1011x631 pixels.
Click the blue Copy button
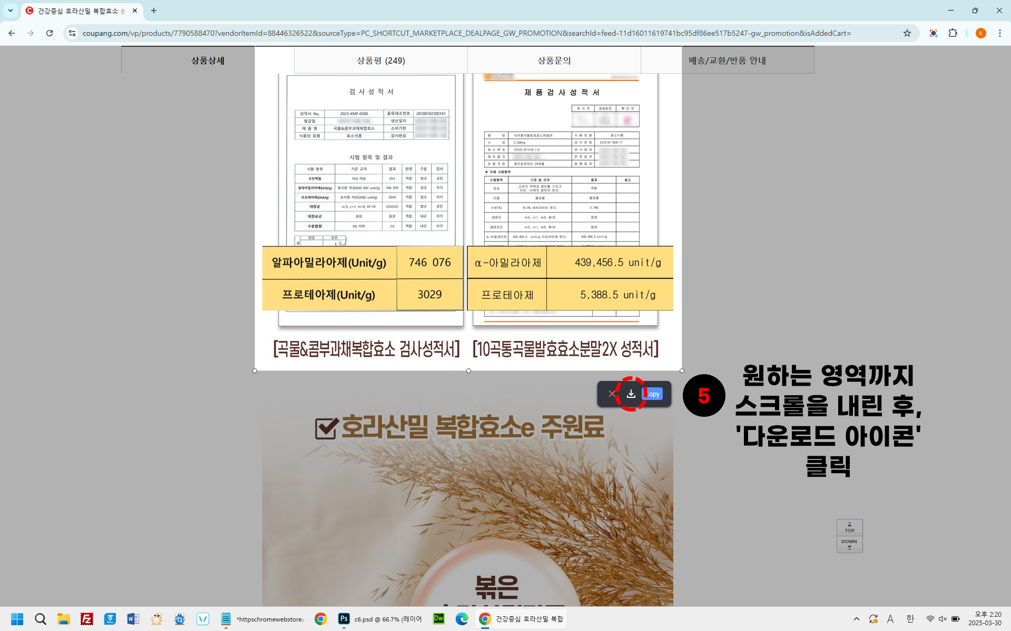pyautogui.click(x=653, y=394)
